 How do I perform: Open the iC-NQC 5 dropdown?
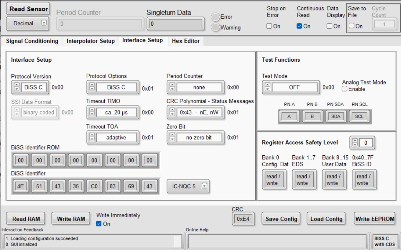204,186
